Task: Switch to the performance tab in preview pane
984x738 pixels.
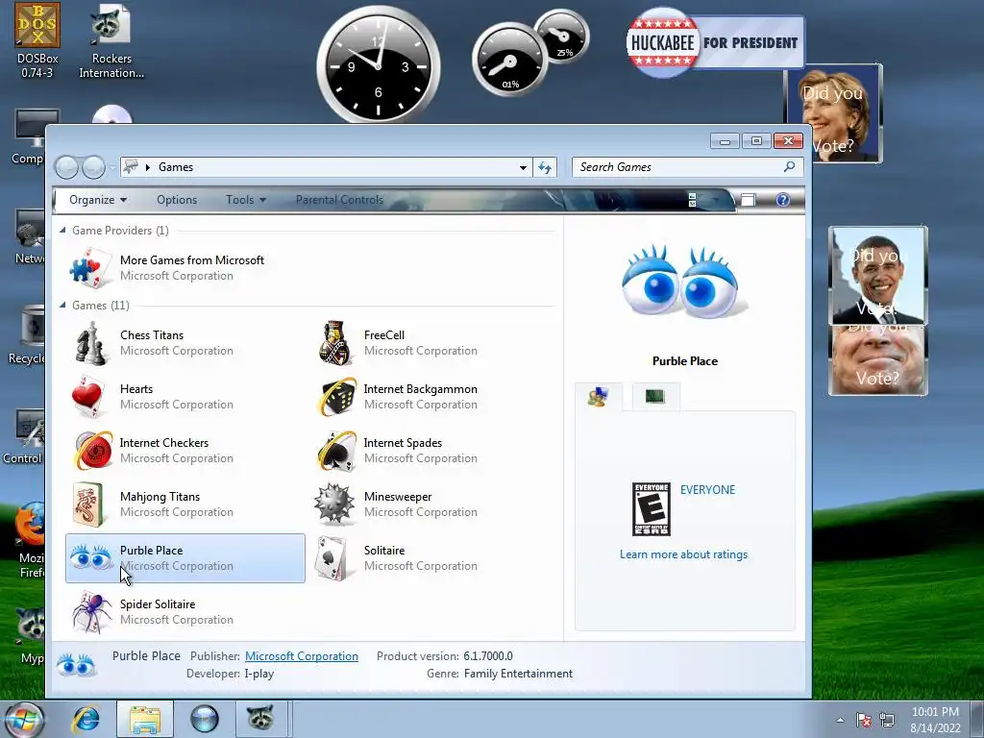Action: [x=655, y=396]
